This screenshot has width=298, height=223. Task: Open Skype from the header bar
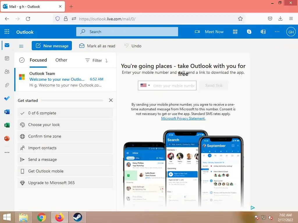249,32
